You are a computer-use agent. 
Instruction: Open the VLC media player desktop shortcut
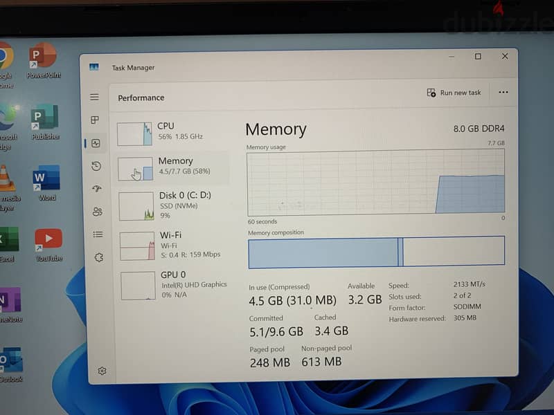(x=9, y=188)
